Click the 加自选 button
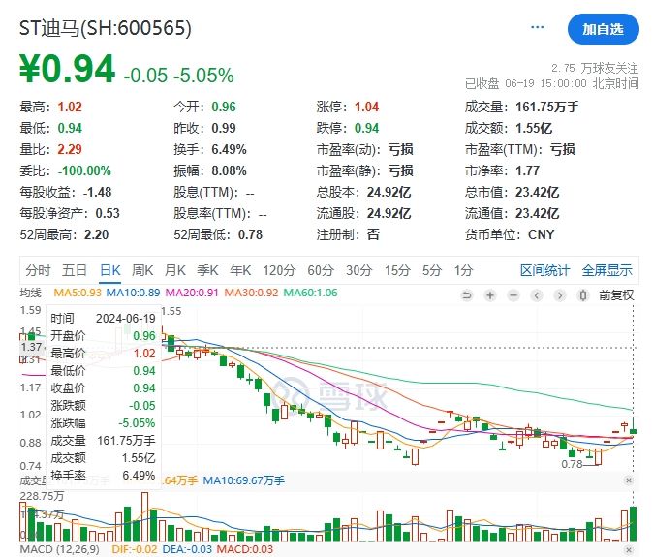 tap(603, 29)
